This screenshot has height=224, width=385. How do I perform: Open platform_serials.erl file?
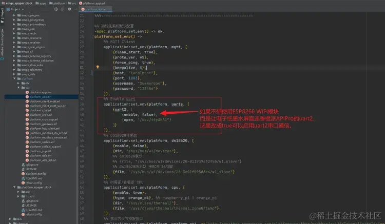coord(42,142)
